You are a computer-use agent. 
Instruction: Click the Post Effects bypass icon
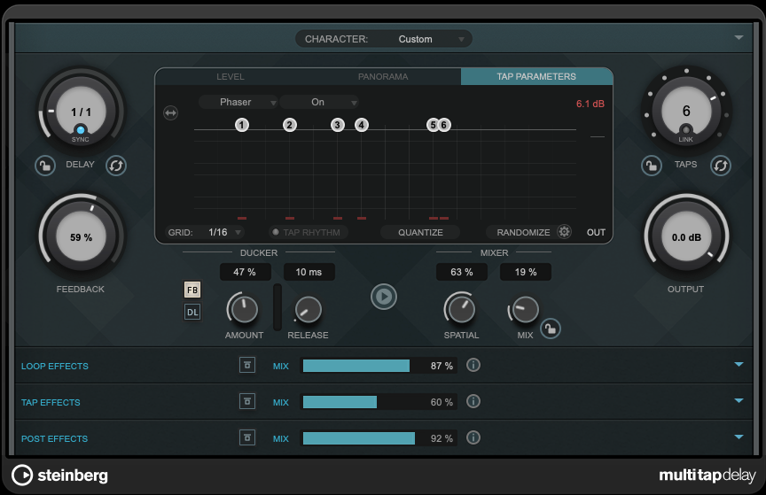point(247,437)
